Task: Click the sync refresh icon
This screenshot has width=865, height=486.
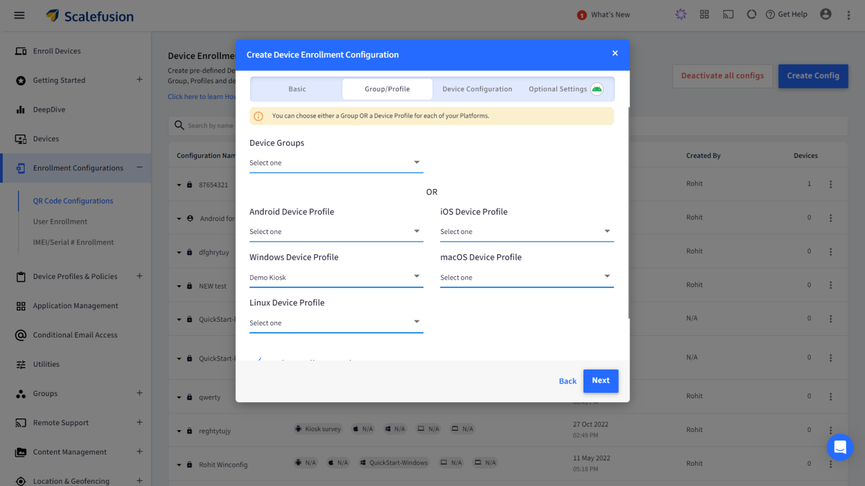Action: coord(751,14)
